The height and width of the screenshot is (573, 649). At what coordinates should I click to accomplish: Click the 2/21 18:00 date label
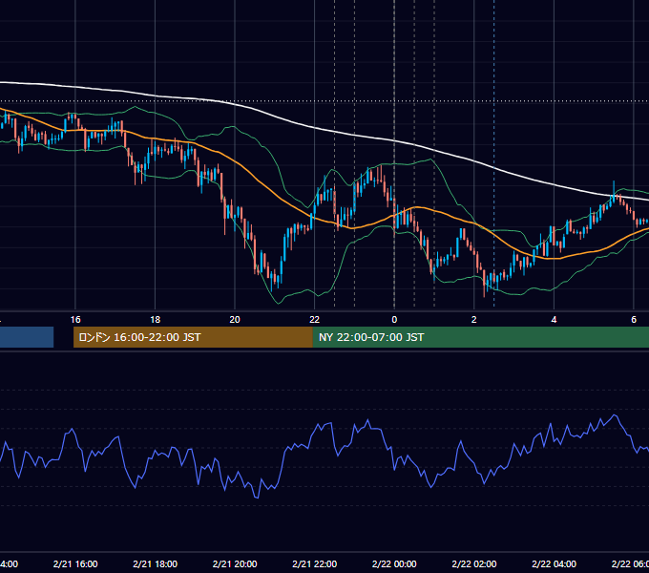[x=156, y=563]
